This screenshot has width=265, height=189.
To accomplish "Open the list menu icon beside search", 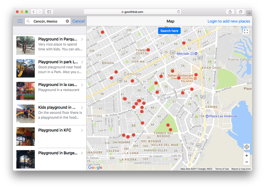I will [x=20, y=21].
